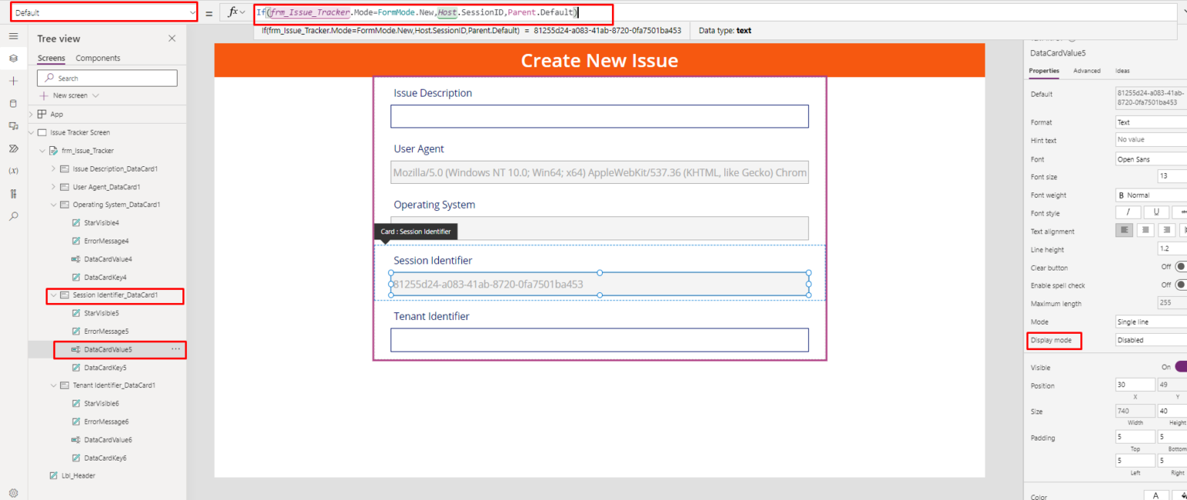Open the Power Automate flows icon
Image resolution: width=1187 pixels, height=500 pixels.
click(13, 148)
